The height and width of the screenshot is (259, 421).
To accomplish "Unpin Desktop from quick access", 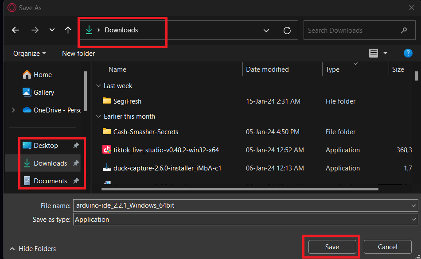I will [x=76, y=145].
